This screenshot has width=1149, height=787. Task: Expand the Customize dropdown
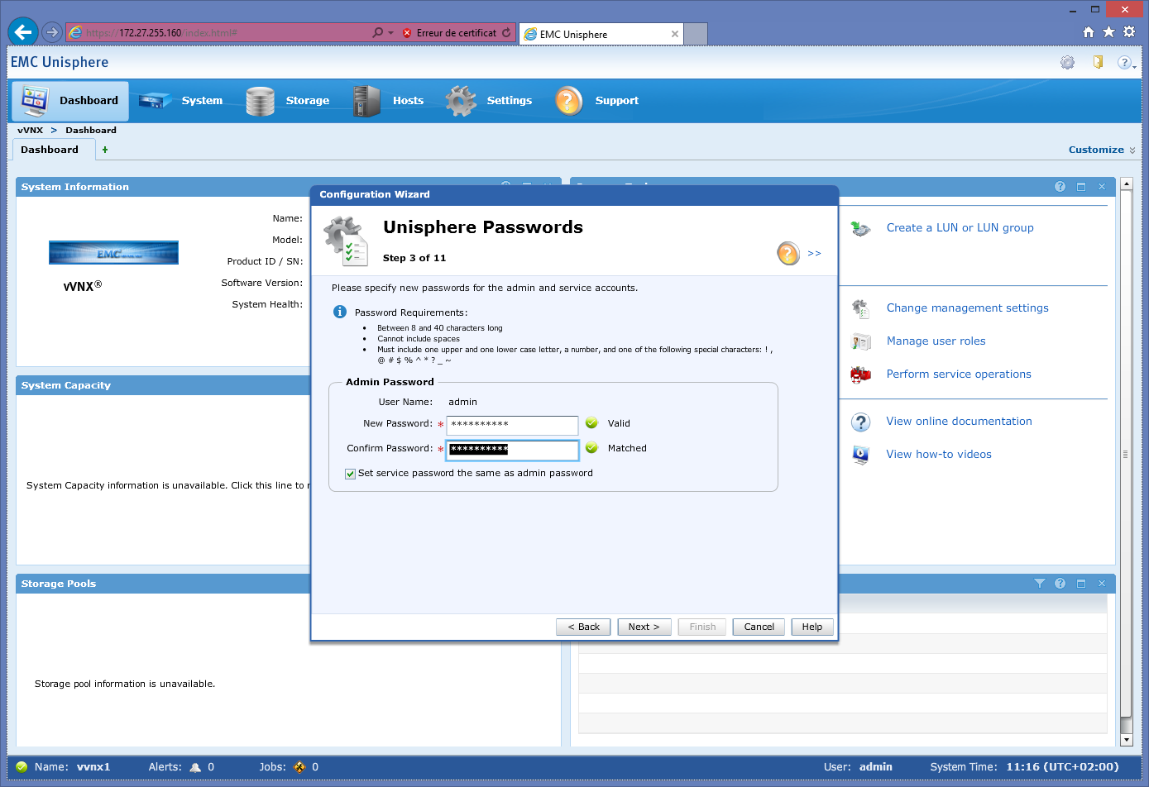pyautogui.click(x=1101, y=150)
